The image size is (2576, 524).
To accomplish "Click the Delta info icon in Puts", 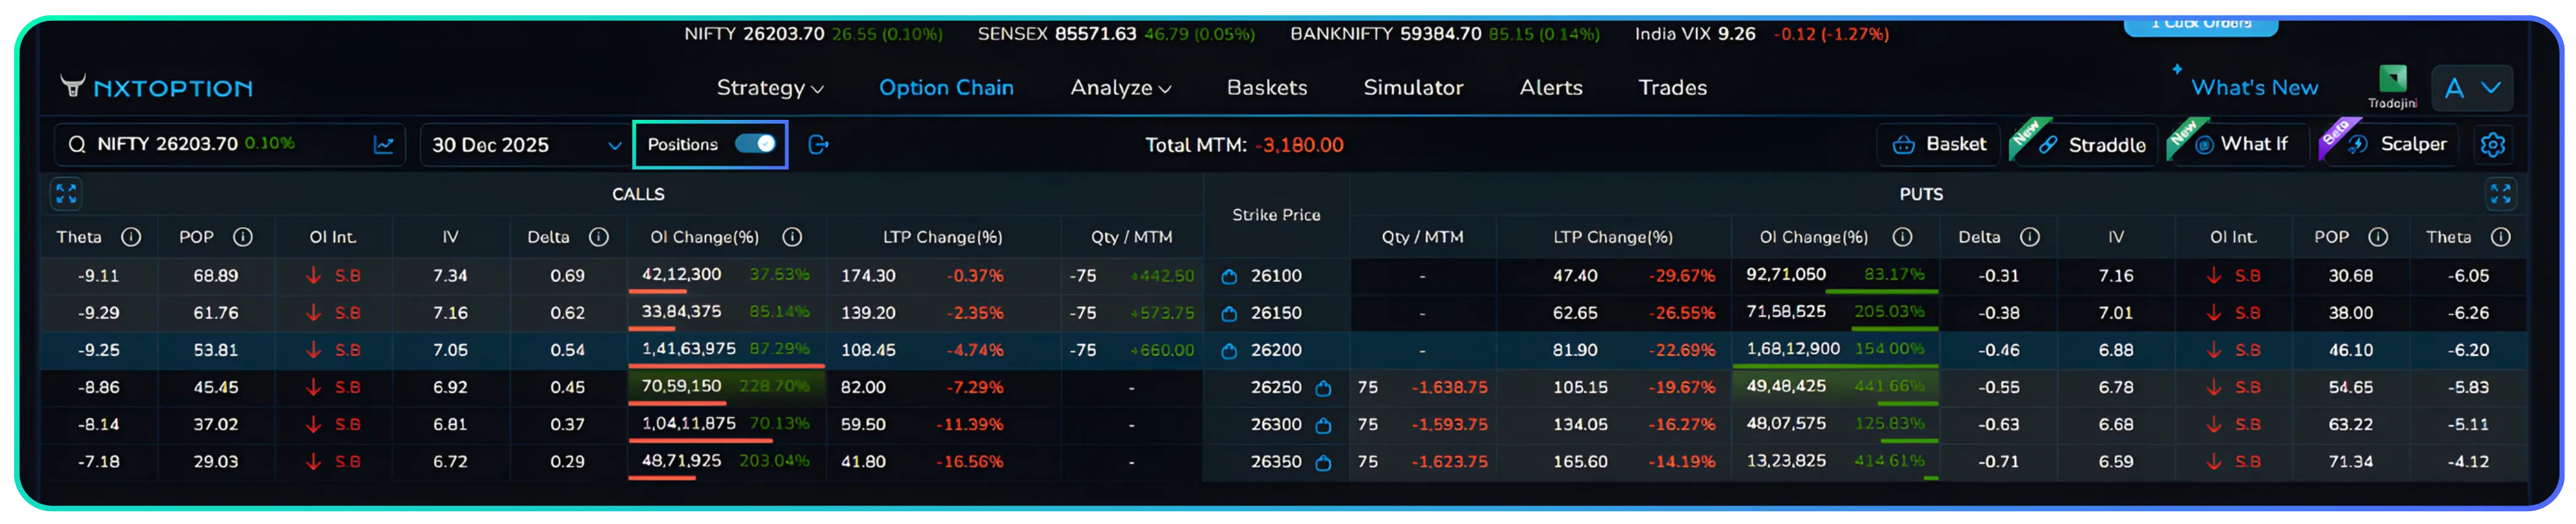I will coord(2029,237).
